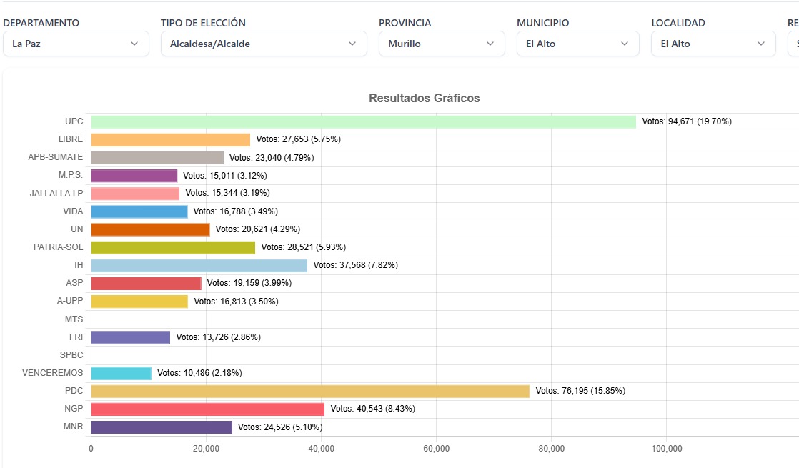Screen dimensions: 799x468
Task: Click the orange LIBRE bar
Action: 170,139
